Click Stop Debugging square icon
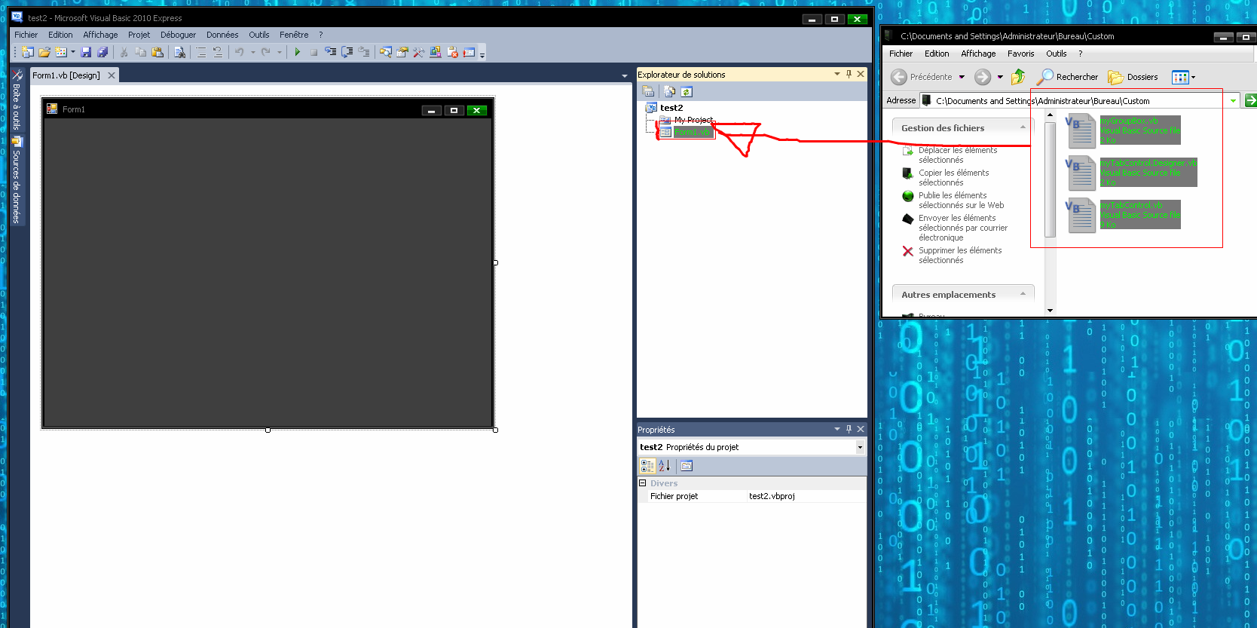The width and height of the screenshot is (1257, 628). [313, 52]
